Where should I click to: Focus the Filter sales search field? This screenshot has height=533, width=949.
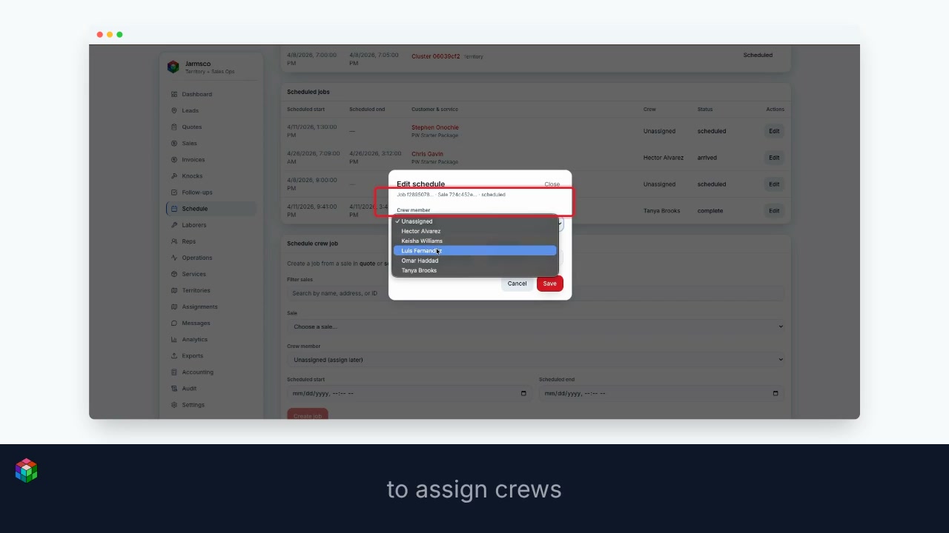535,293
